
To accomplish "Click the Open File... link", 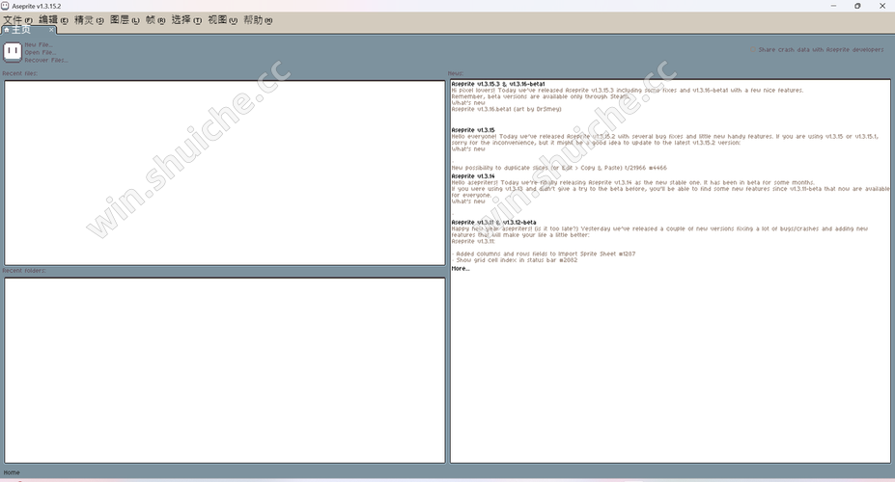I will coord(40,52).
